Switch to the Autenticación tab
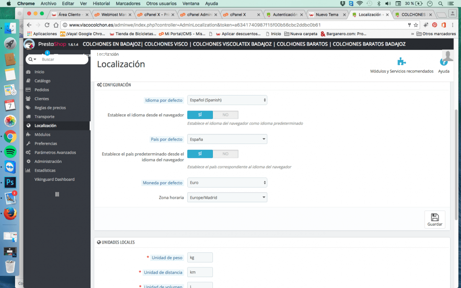Screen dimensions: 461x288 coord(285,14)
